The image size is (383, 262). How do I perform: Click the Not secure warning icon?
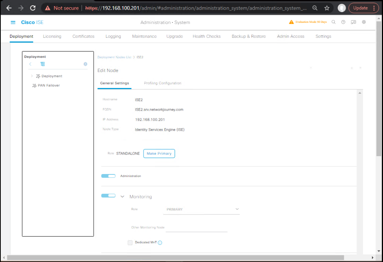(48, 8)
